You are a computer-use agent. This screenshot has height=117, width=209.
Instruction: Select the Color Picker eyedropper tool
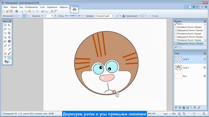point(9,49)
